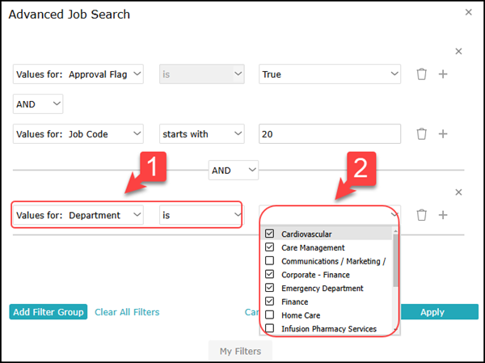Select Infusion Pharmacy Services in list
This screenshot has width=485, height=363.
(328, 329)
